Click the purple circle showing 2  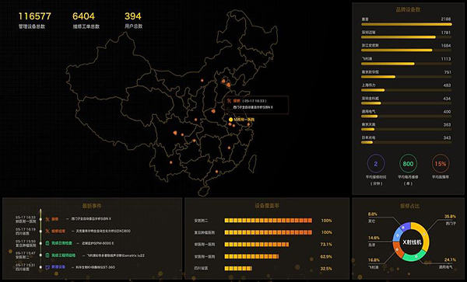pyautogui.click(x=376, y=164)
